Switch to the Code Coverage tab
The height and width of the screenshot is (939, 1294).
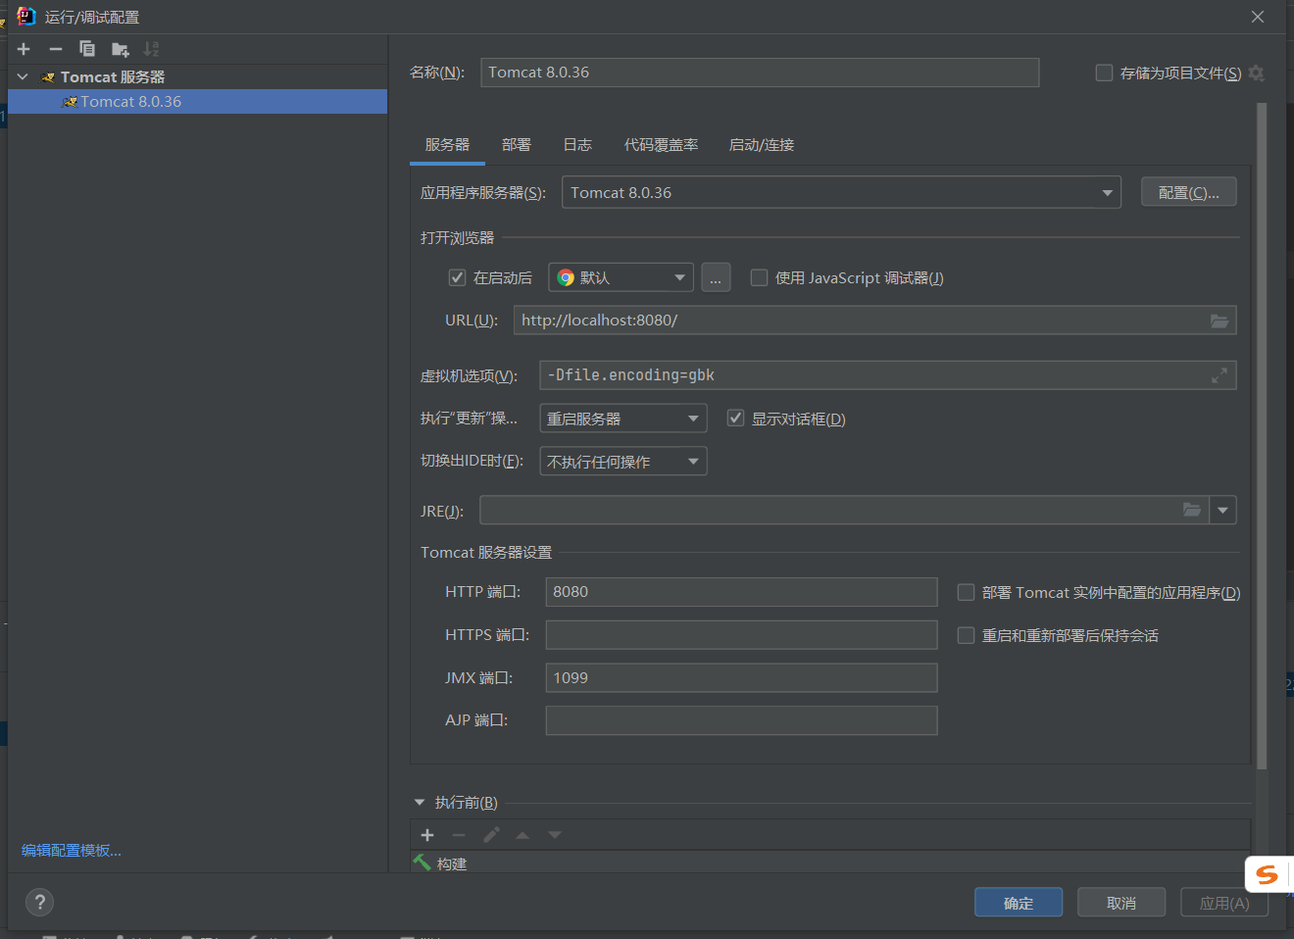[662, 145]
